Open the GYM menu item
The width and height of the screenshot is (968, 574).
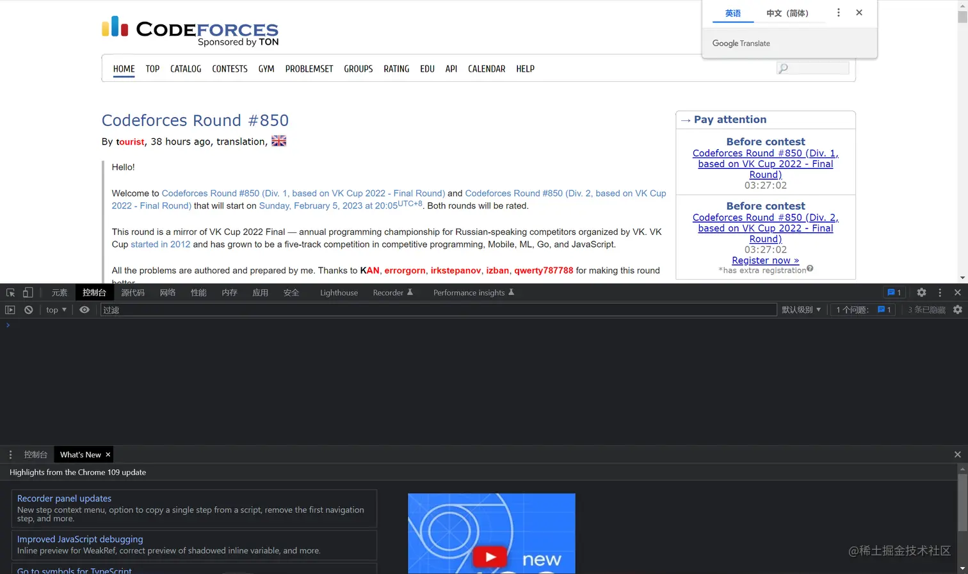[266, 68]
